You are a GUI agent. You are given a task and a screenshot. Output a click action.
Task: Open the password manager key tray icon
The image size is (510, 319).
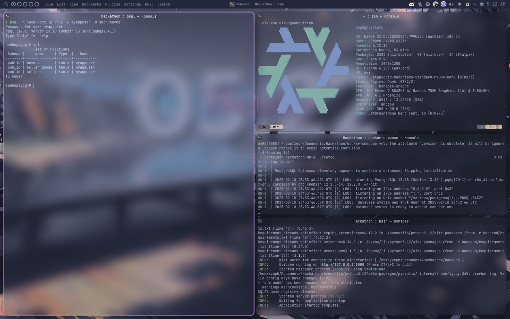(x=420, y=4)
